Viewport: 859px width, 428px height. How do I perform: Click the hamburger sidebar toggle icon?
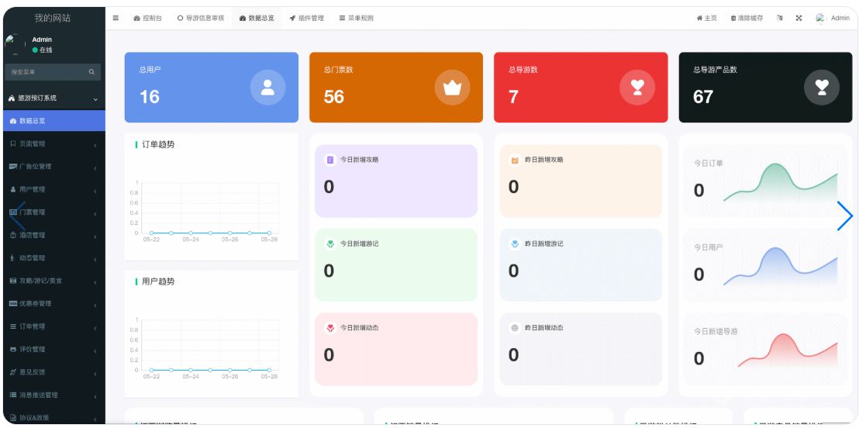(x=116, y=18)
